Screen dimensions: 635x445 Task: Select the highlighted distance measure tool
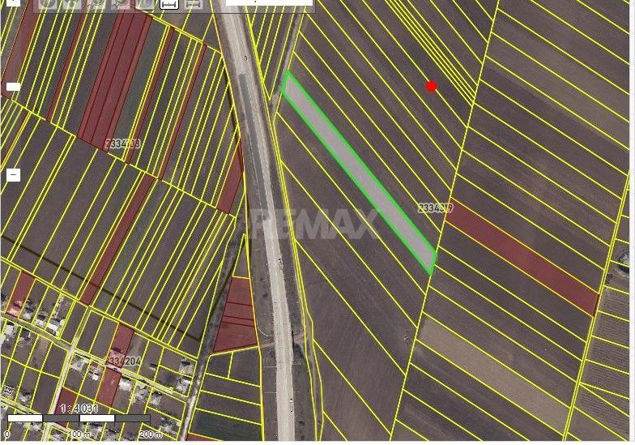tap(169, 3)
